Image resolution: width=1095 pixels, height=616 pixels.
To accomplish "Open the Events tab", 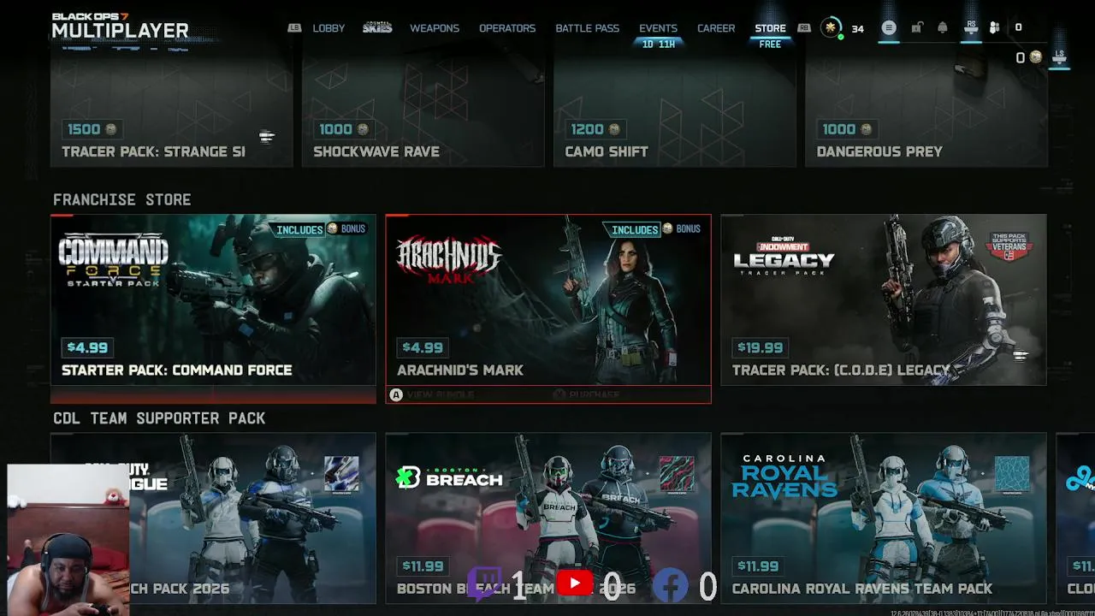I will click(x=658, y=28).
